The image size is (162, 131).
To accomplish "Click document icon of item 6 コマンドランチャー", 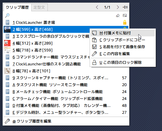I will click(7, 57).
